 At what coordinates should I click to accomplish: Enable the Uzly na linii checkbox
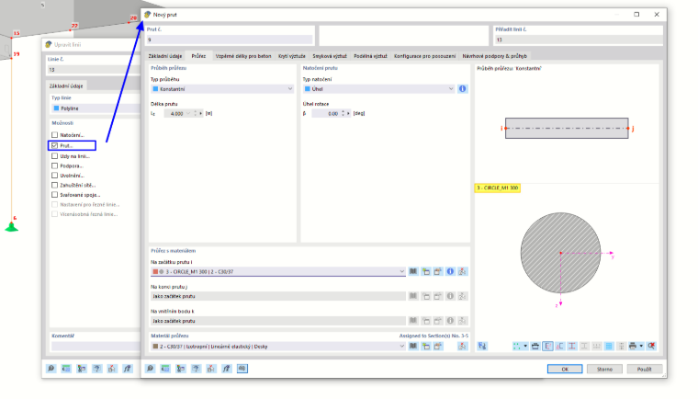[55, 156]
